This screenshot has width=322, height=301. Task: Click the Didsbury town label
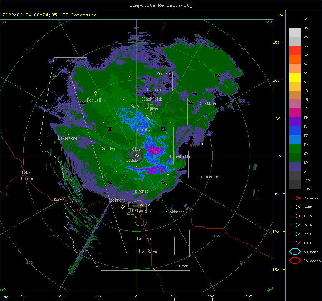tap(135, 160)
